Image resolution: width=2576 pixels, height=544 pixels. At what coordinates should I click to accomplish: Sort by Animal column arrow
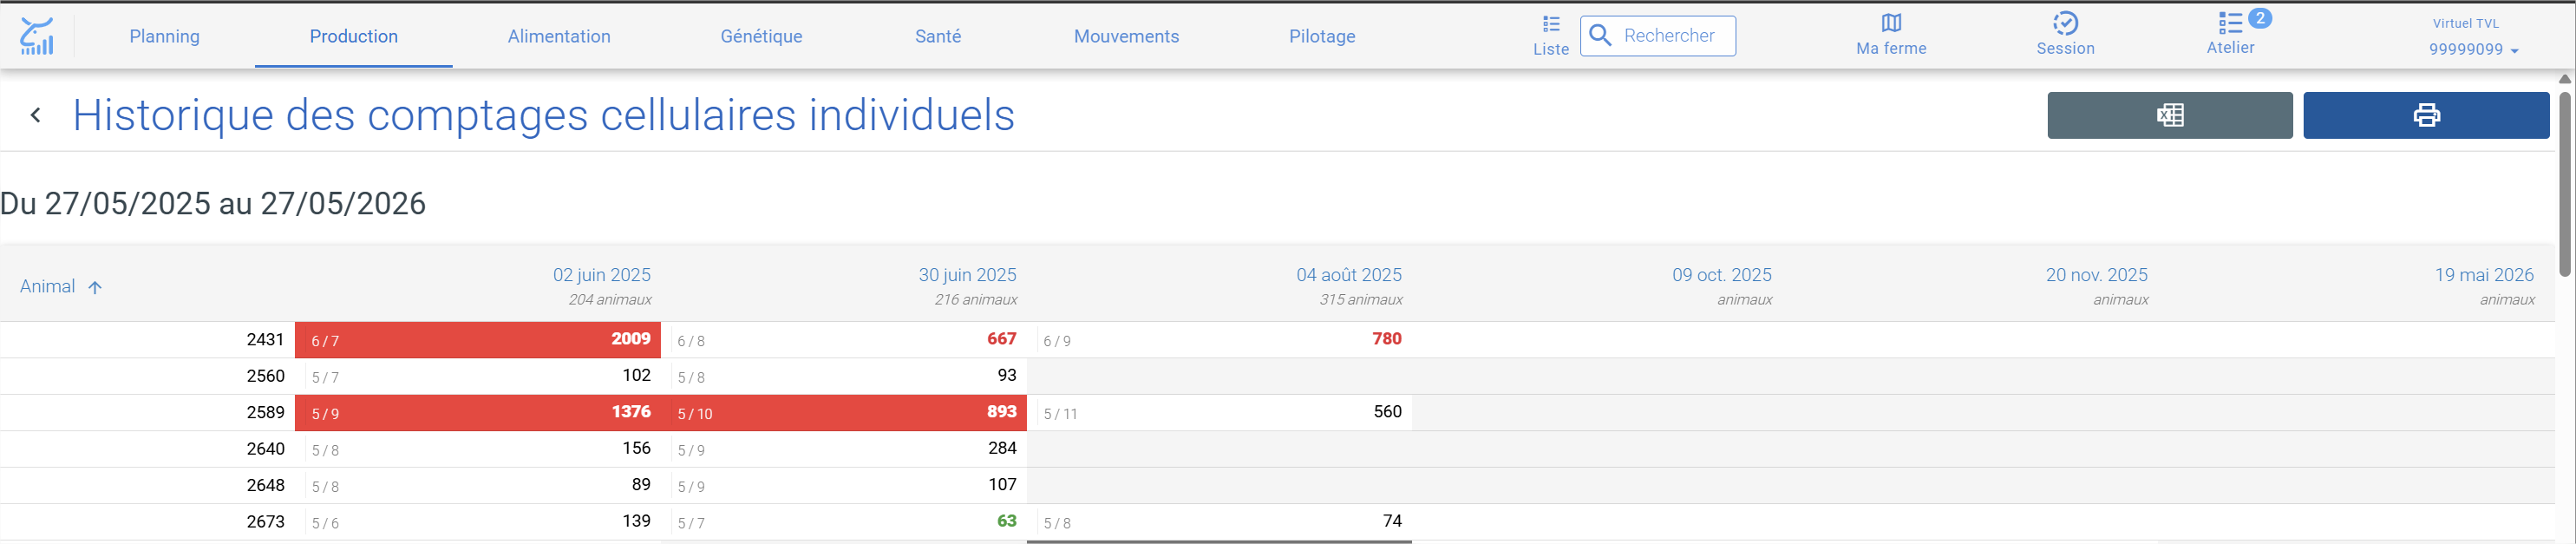(x=95, y=288)
